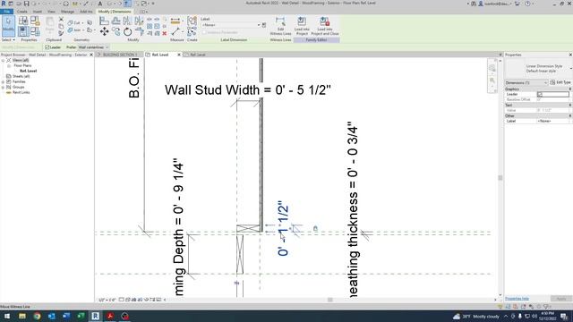Click the Rotate tool in the Modify panel

127,32
